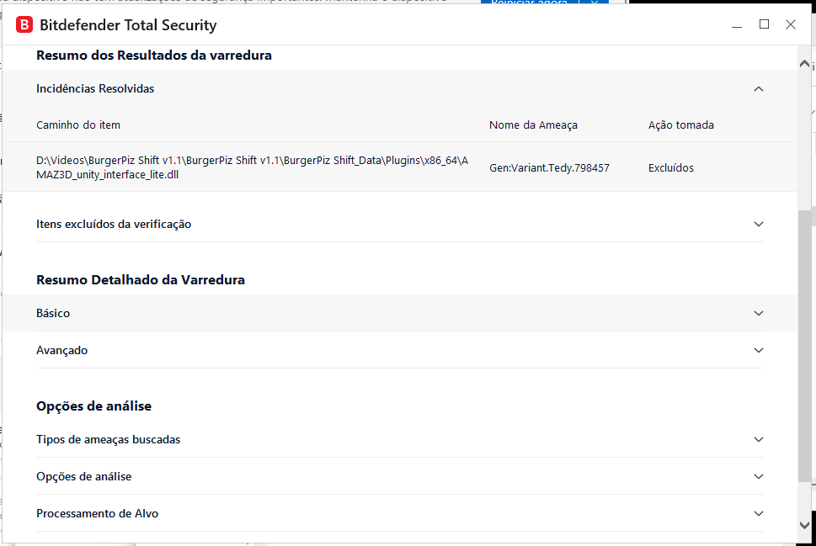Click the Bitdefender logo icon in title bar

click(24, 24)
